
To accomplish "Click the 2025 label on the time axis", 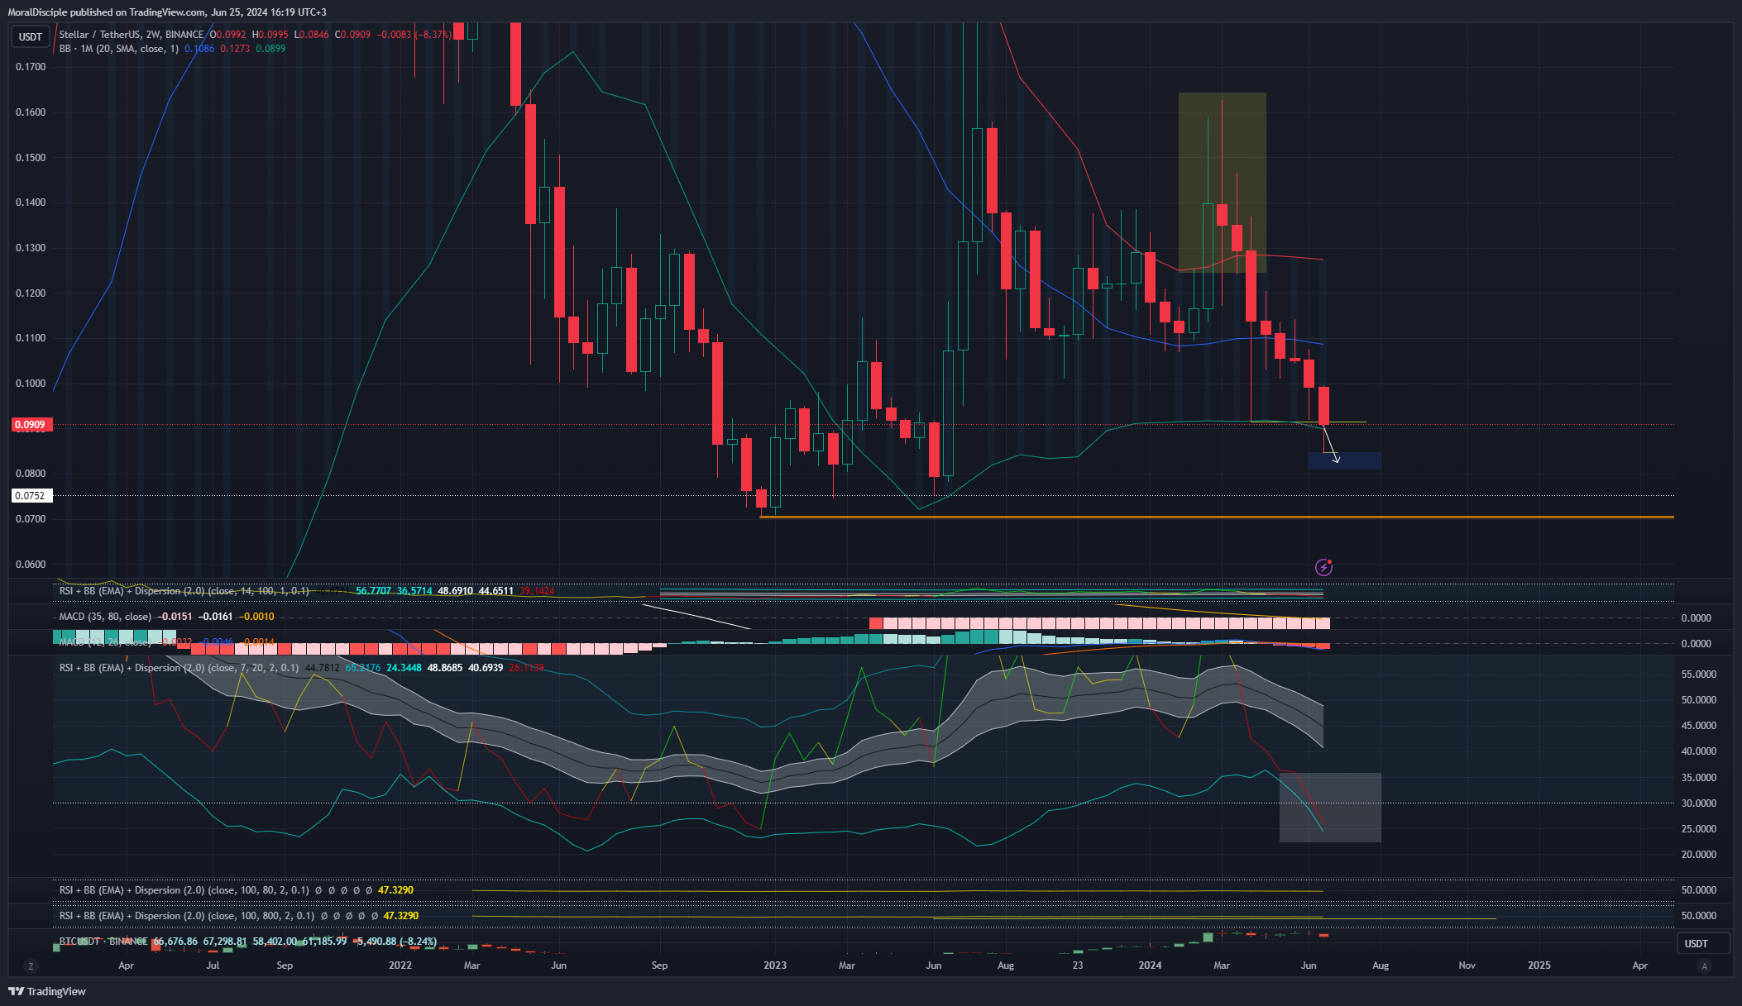I will (1539, 965).
